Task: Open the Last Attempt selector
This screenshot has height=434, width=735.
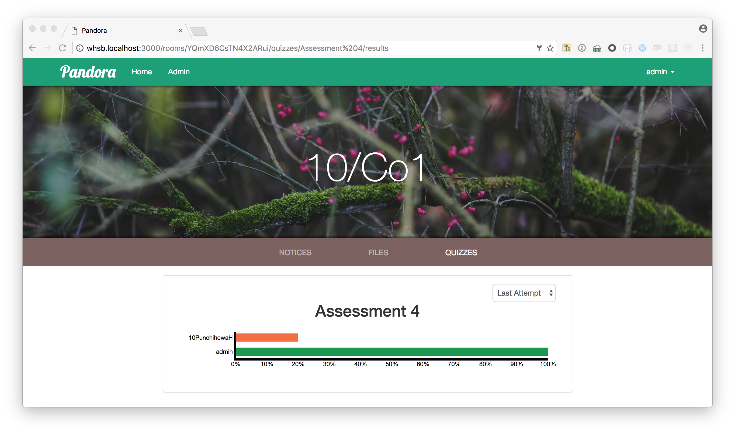Action: pos(524,293)
